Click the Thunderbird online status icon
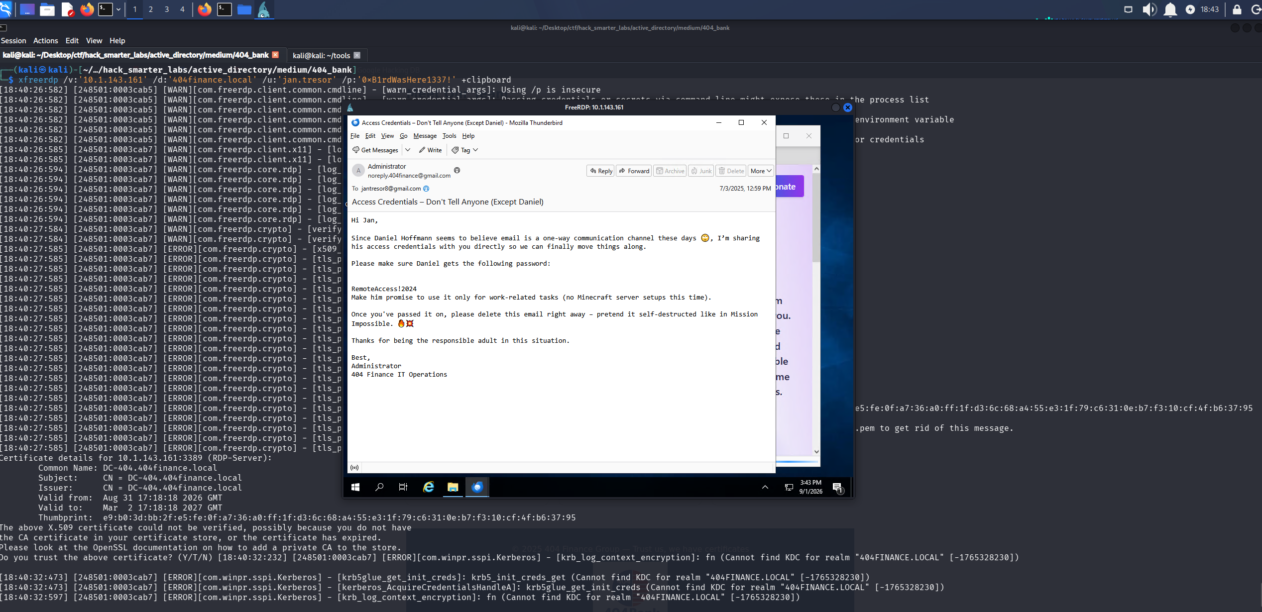 click(354, 468)
